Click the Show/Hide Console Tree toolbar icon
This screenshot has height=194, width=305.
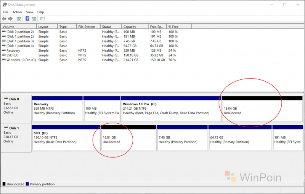point(19,19)
